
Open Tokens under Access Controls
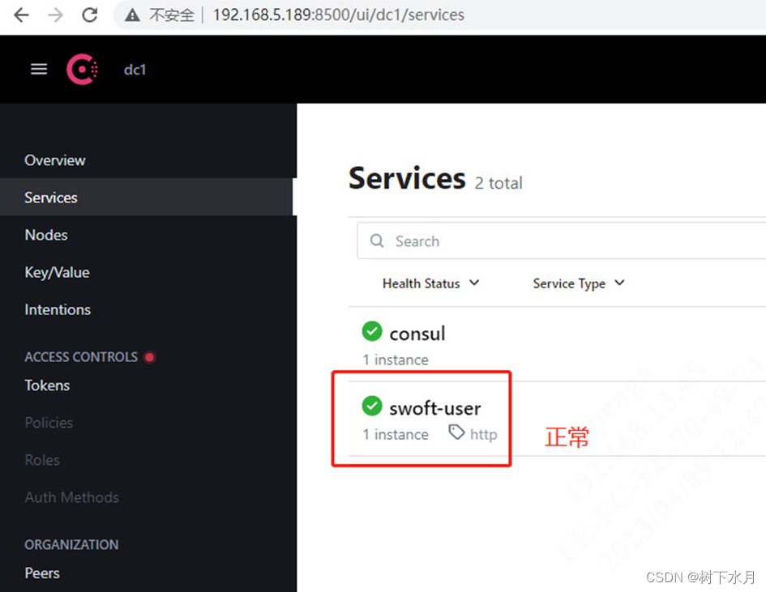(47, 385)
